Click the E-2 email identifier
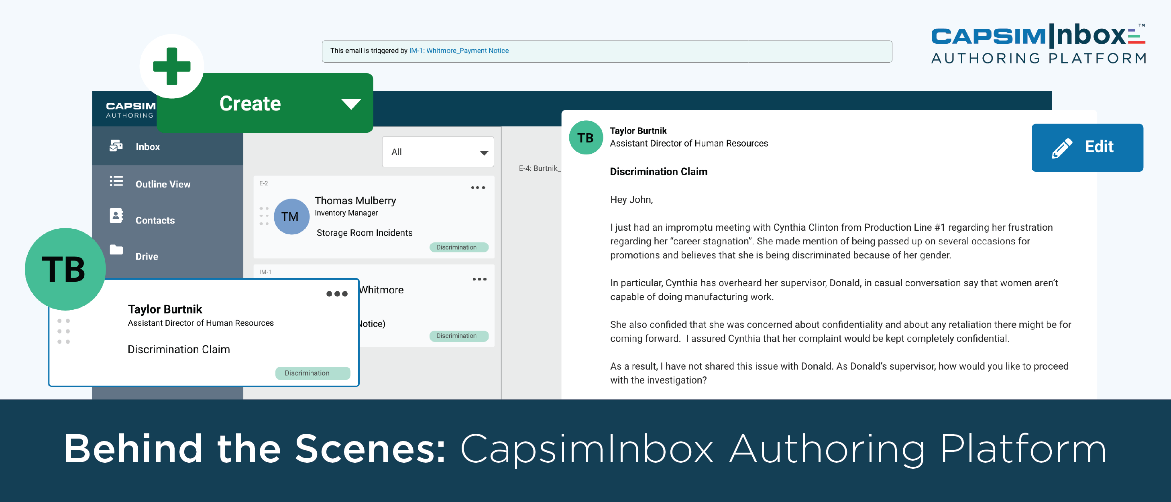This screenshot has height=502, width=1171. [x=263, y=183]
